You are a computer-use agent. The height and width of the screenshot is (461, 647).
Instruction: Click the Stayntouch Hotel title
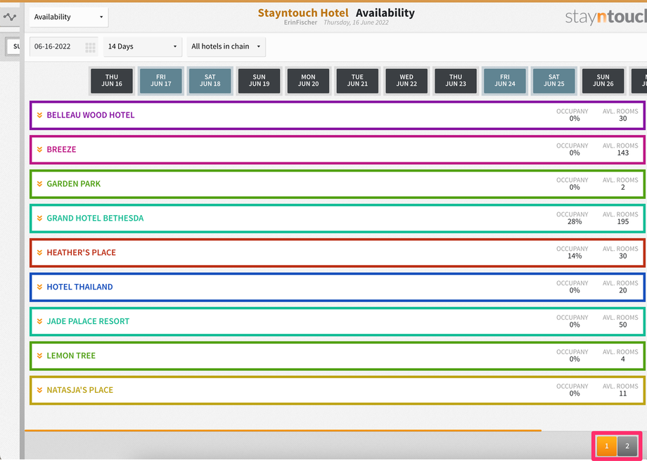tap(303, 13)
